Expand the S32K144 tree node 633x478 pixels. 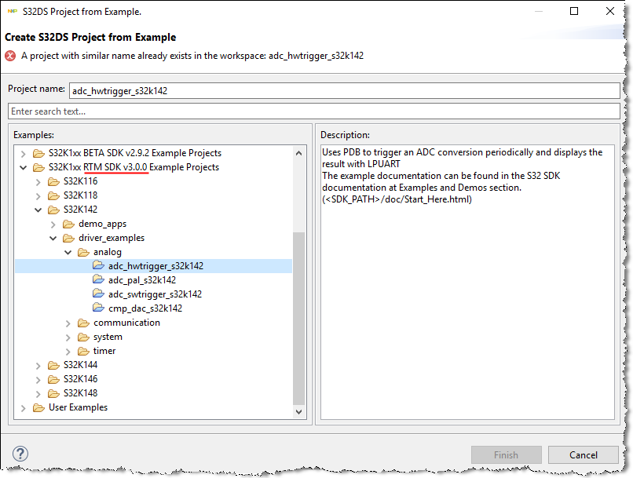(38, 364)
